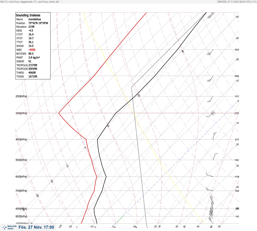Click the 925[hPa] pressure label
Viewport: 257px width, 231px height.
pos(21,216)
